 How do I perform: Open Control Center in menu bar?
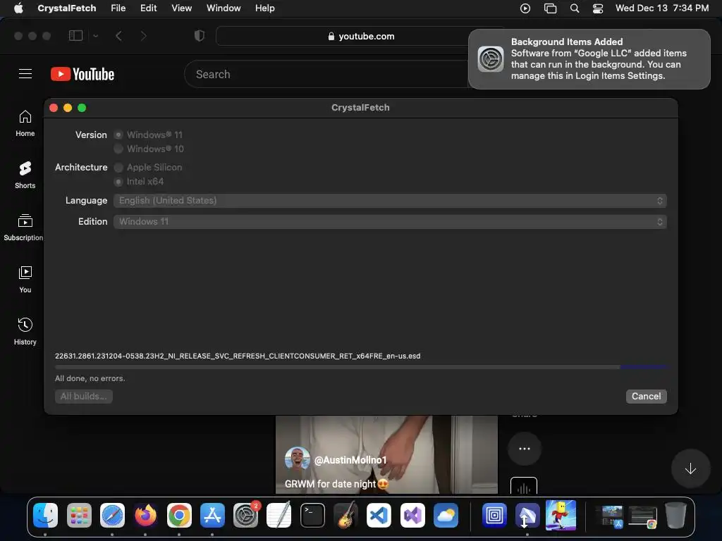(598, 8)
